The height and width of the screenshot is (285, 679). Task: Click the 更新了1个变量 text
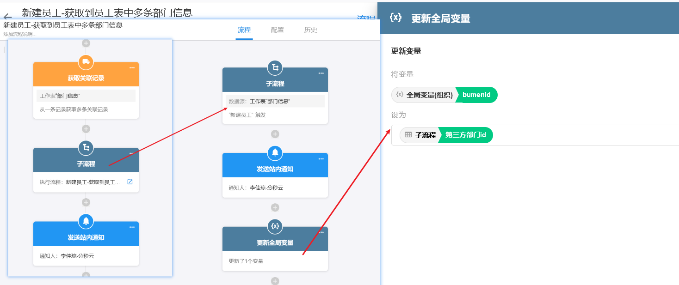246,261
